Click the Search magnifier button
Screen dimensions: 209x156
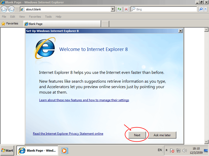click(x=201, y=9)
